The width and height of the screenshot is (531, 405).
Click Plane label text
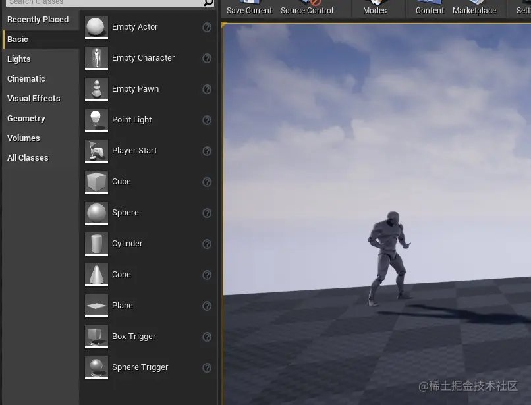(x=123, y=306)
